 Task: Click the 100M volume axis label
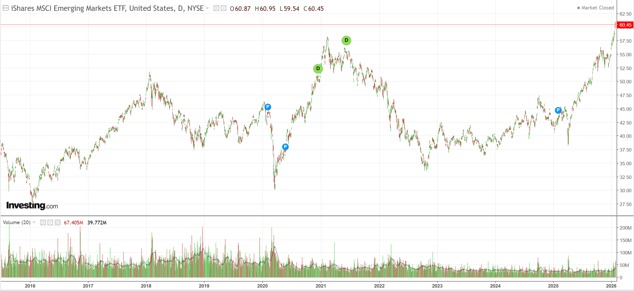[625, 253]
